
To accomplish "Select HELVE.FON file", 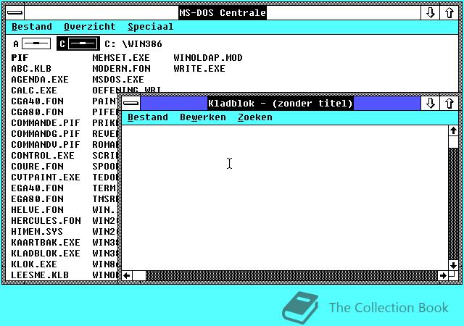I will (37, 210).
